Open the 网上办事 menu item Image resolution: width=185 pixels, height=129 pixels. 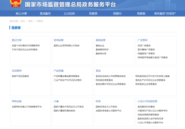(x=21, y=14)
